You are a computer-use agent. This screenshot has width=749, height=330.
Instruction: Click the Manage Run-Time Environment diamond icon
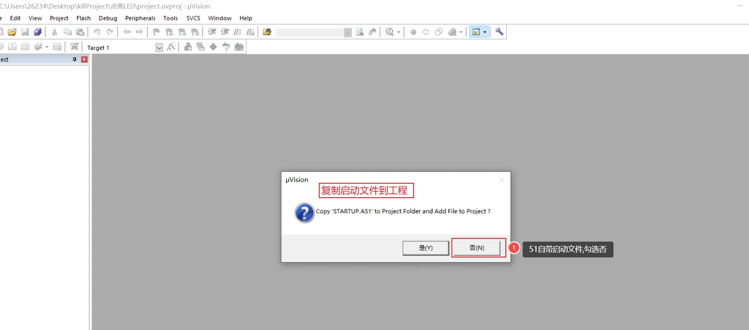pyautogui.click(x=213, y=47)
